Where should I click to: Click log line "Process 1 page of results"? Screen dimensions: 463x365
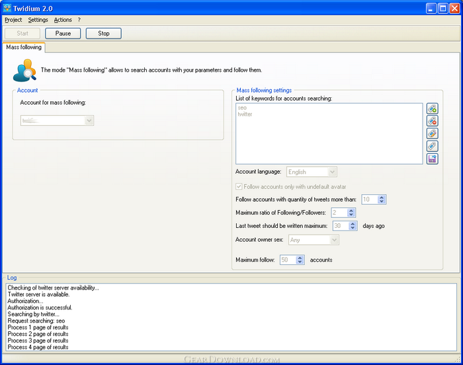click(38, 327)
